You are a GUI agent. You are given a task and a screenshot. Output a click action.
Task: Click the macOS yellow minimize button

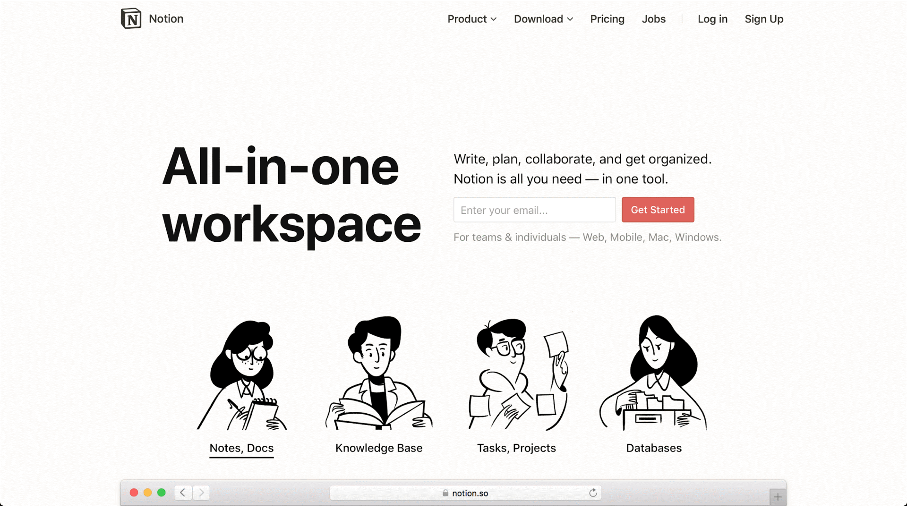(148, 493)
